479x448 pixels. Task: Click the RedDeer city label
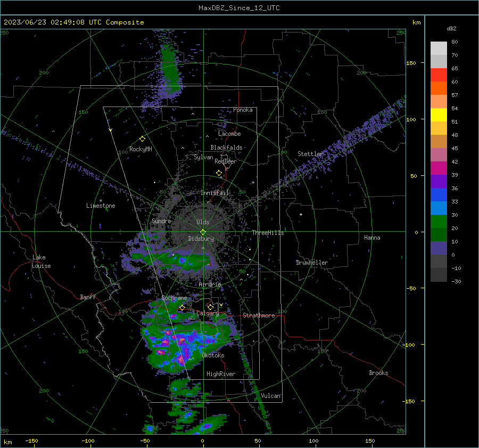[x=226, y=161]
